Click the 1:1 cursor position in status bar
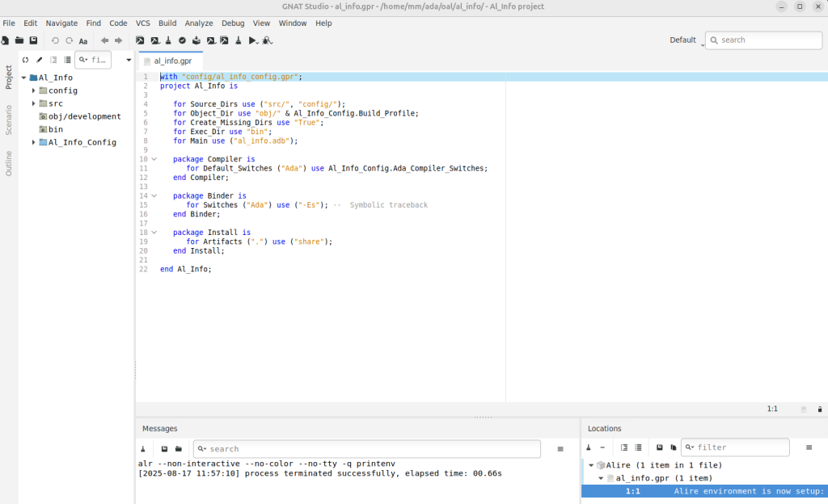This screenshot has height=504, width=828. pos(772,409)
